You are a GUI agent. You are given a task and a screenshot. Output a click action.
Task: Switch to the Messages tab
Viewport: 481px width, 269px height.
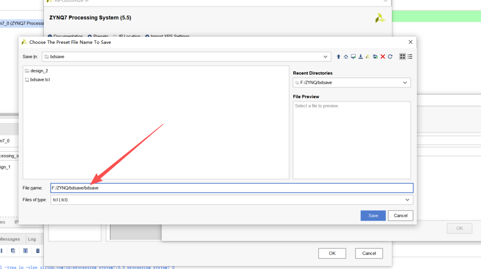tap(10, 239)
